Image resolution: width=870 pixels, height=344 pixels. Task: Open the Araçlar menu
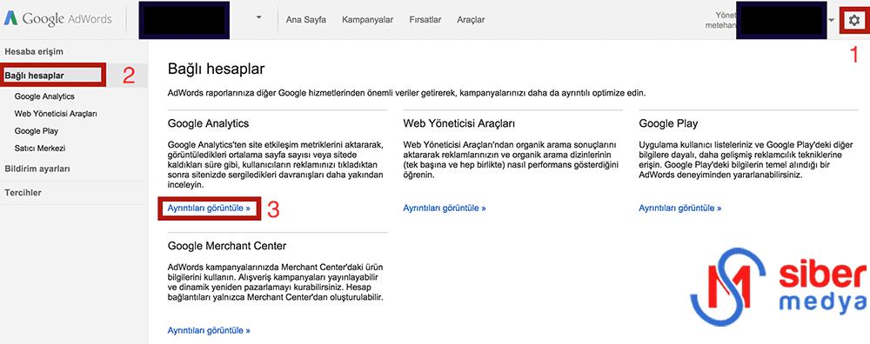pos(471,19)
